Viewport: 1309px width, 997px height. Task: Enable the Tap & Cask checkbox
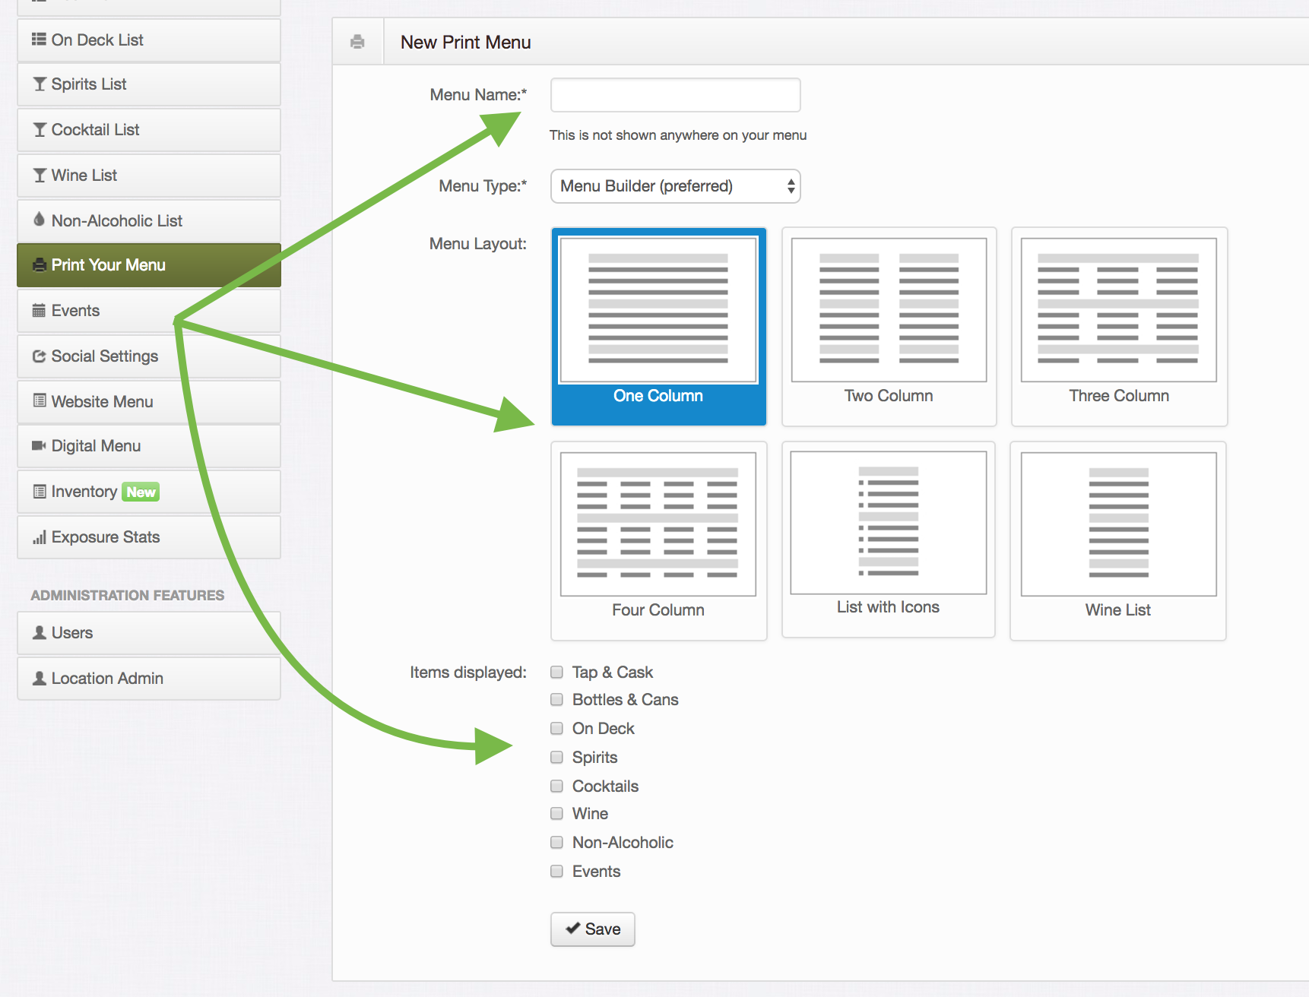(556, 672)
